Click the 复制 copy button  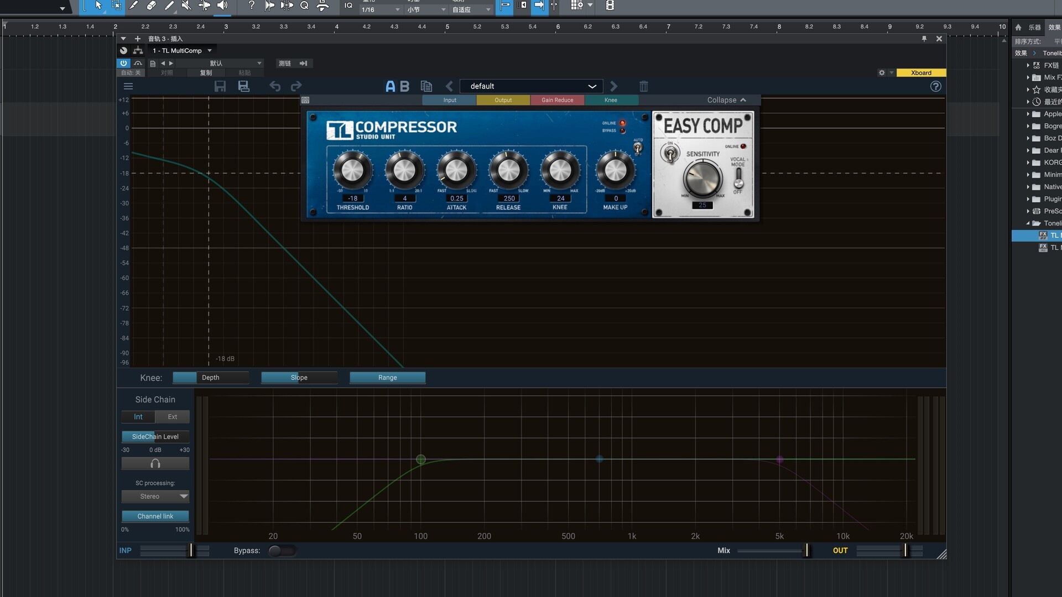pyautogui.click(x=206, y=73)
